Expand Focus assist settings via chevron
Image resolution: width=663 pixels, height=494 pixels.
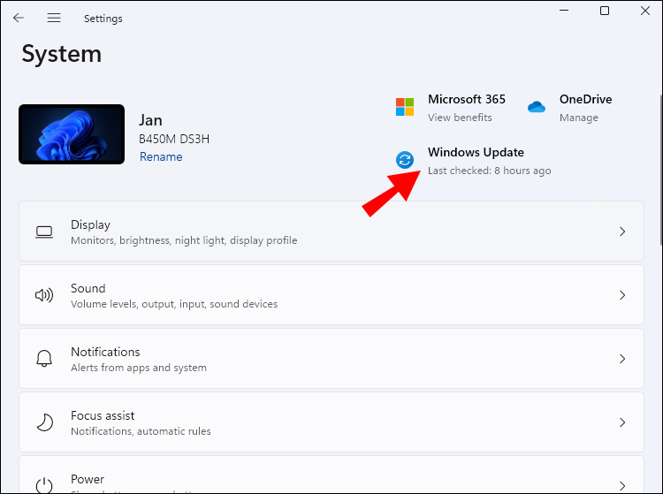point(622,422)
